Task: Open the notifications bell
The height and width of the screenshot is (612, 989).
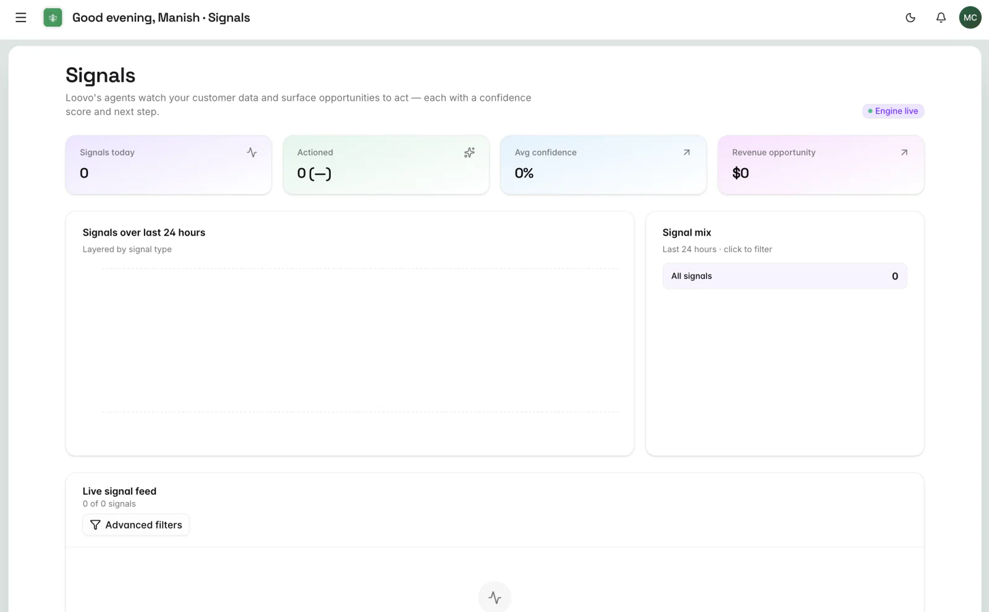Action: point(941,18)
